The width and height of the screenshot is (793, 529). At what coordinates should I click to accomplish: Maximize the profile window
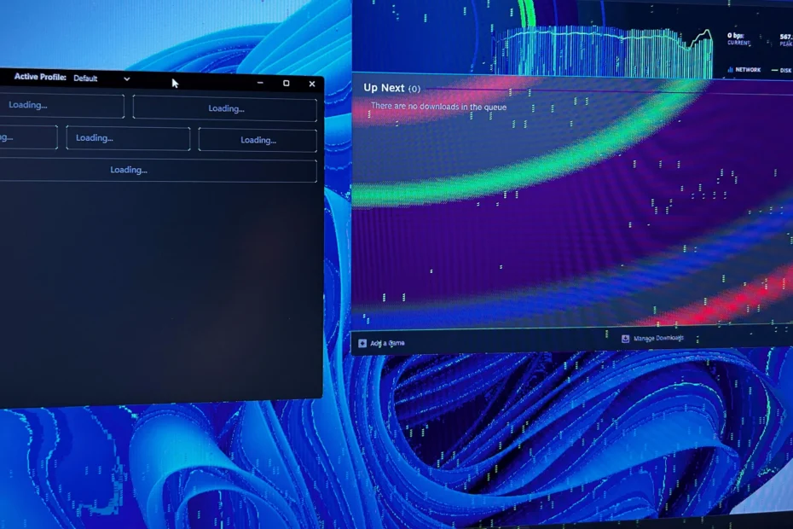click(287, 83)
